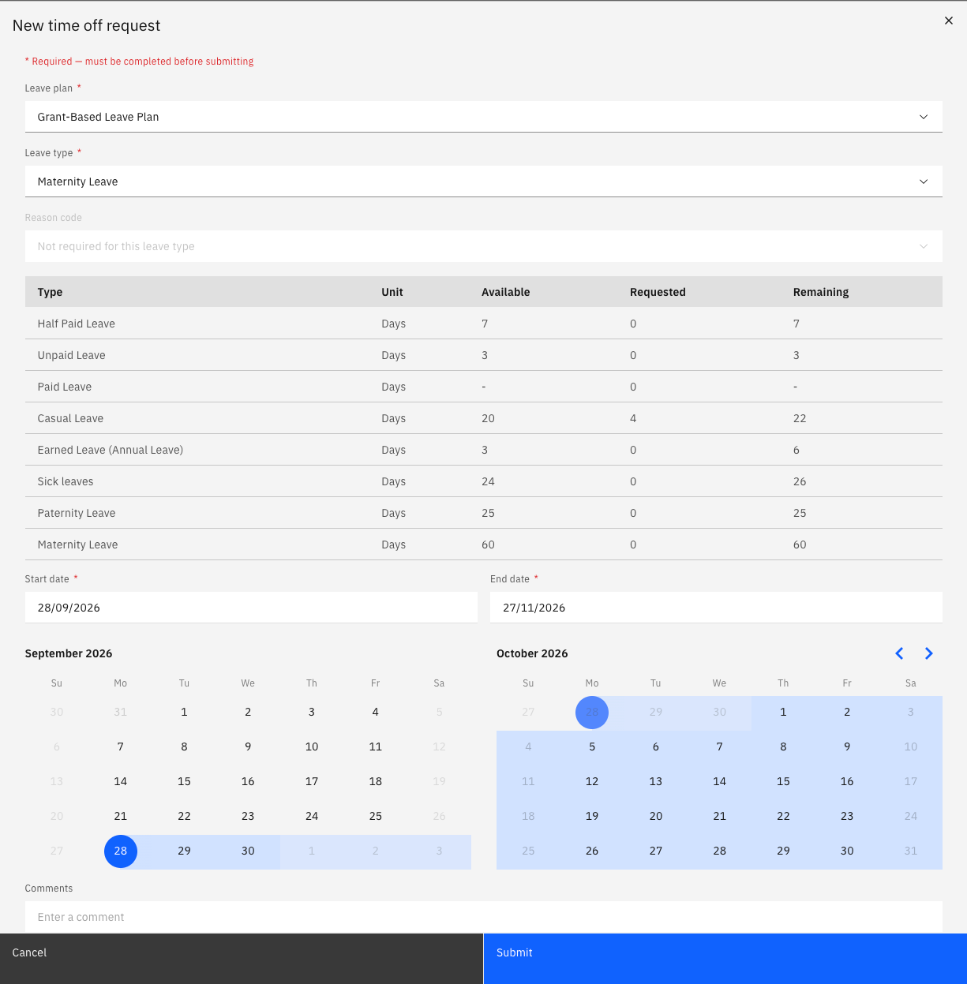The width and height of the screenshot is (967, 984).
Task: Submit the time off request
Action: (725, 959)
